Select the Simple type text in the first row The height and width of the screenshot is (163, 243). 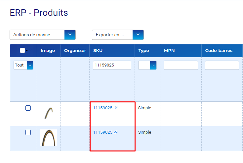coord(144,108)
